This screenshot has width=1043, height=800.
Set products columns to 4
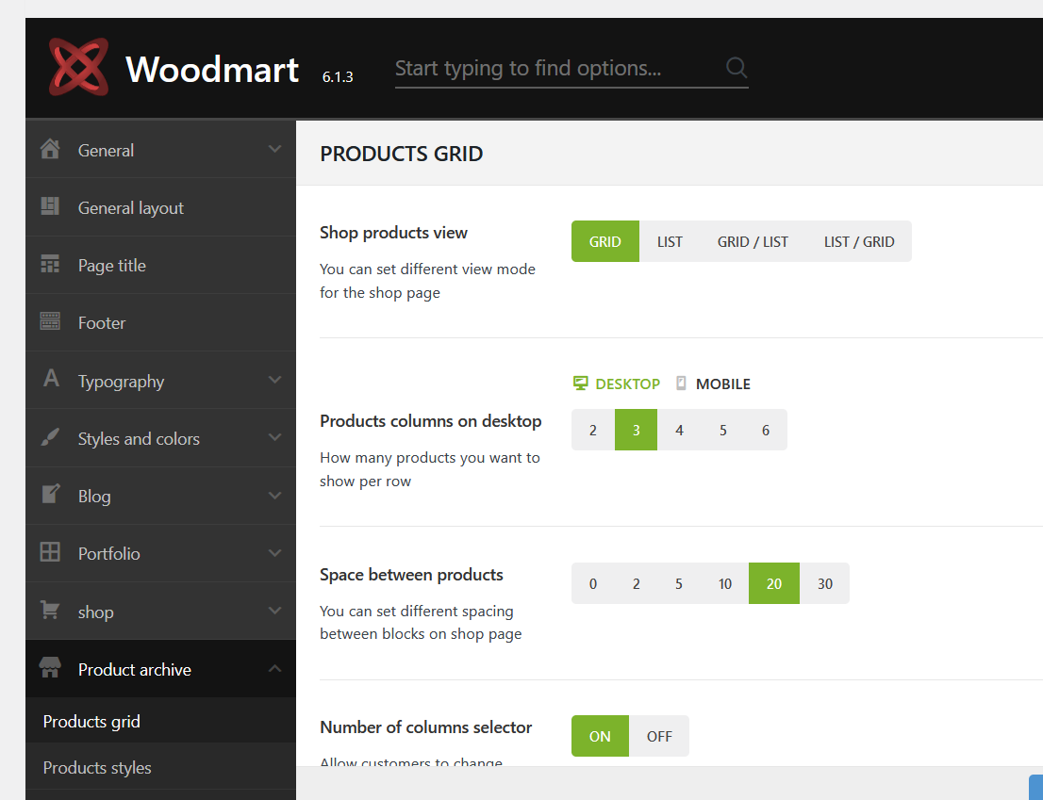679,430
